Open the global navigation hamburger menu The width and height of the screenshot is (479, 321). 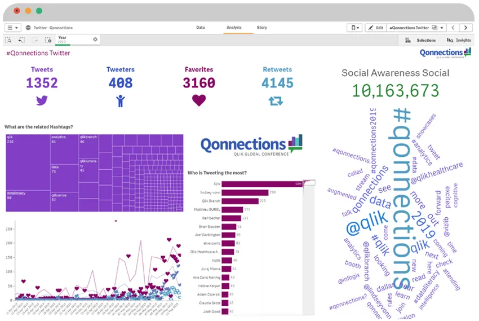[12, 28]
